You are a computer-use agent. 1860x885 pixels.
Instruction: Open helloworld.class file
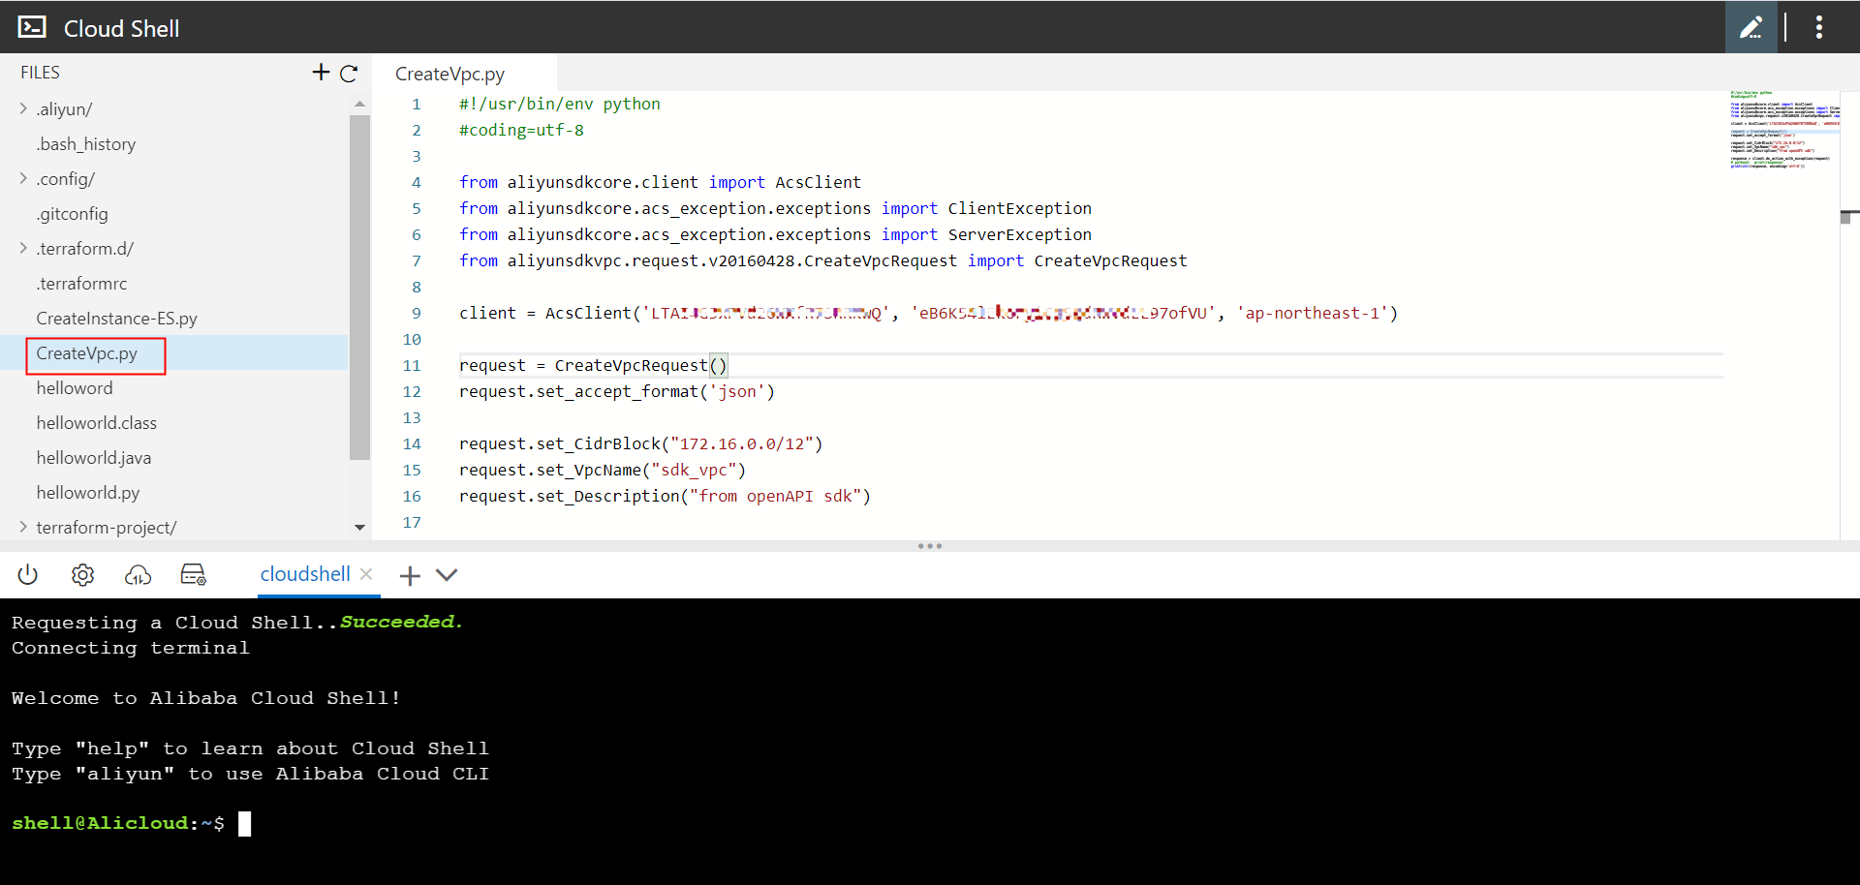(97, 423)
